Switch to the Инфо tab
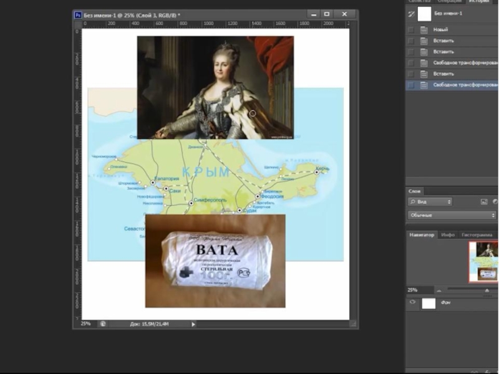Viewport: 499px width, 374px height. pos(447,235)
